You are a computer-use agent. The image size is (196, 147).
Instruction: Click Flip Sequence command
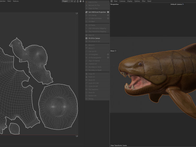tap(97, 89)
